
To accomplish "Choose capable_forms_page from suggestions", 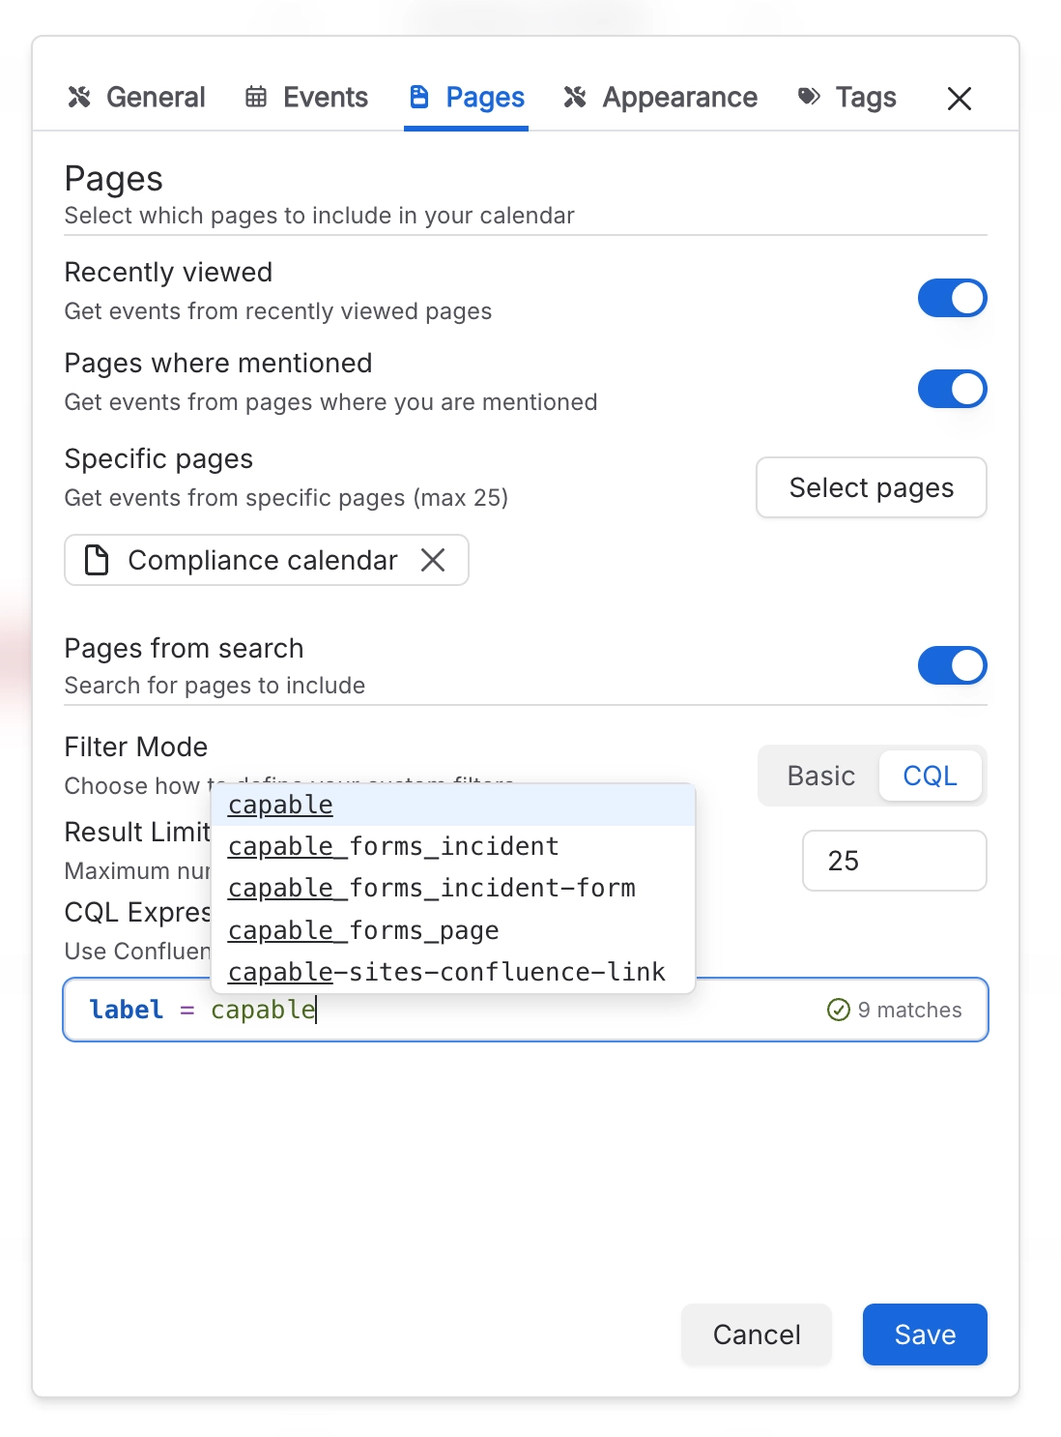I will click(453, 930).
